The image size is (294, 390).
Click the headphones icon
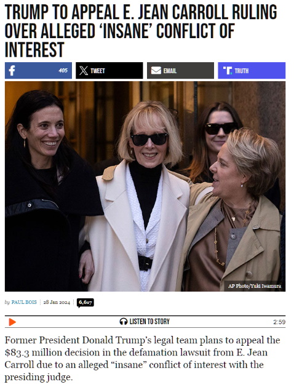[x=124, y=322]
